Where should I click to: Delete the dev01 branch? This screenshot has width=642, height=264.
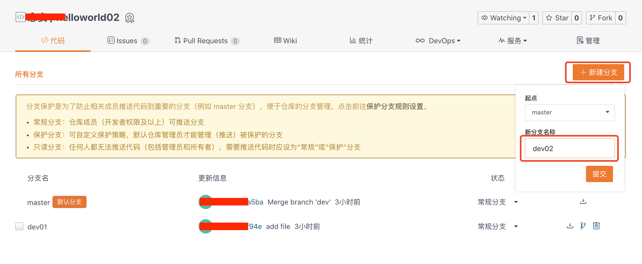tap(596, 226)
